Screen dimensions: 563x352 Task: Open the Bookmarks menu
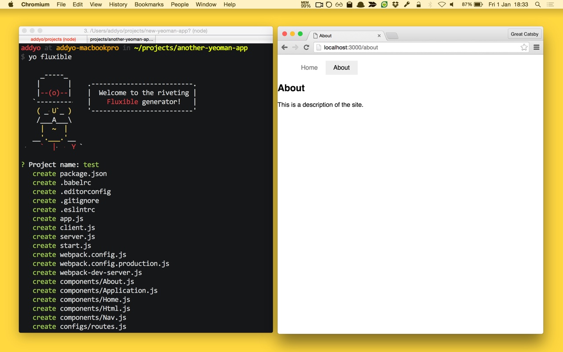149,4
